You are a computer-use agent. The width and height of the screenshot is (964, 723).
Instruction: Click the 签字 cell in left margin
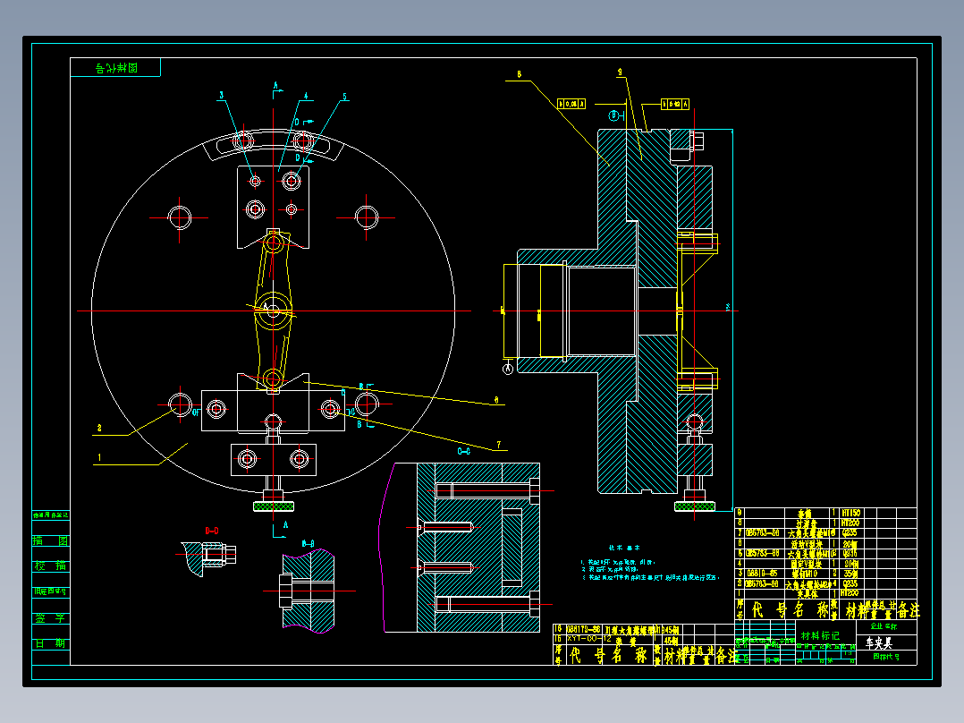(50, 617)
